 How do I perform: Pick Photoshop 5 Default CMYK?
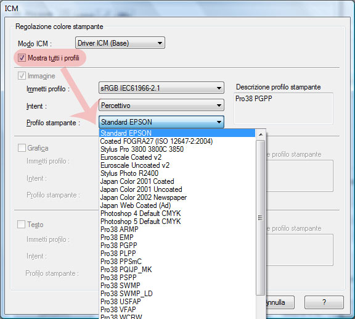177,222
